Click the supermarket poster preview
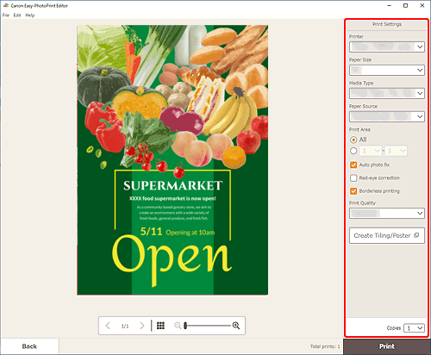The width and height of the screenshot is (431, 355). coord(172,160)
